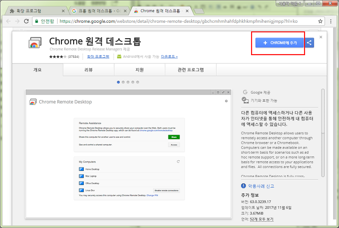Click the 다운로드 Android link

pos(169,57)
